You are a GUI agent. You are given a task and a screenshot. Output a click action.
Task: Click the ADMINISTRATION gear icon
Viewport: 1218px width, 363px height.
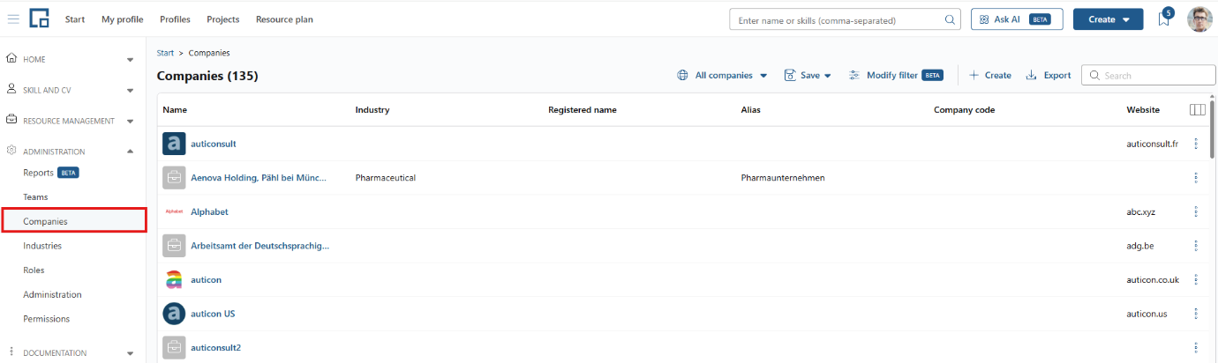pyautogui.click(x=11, y=151)
